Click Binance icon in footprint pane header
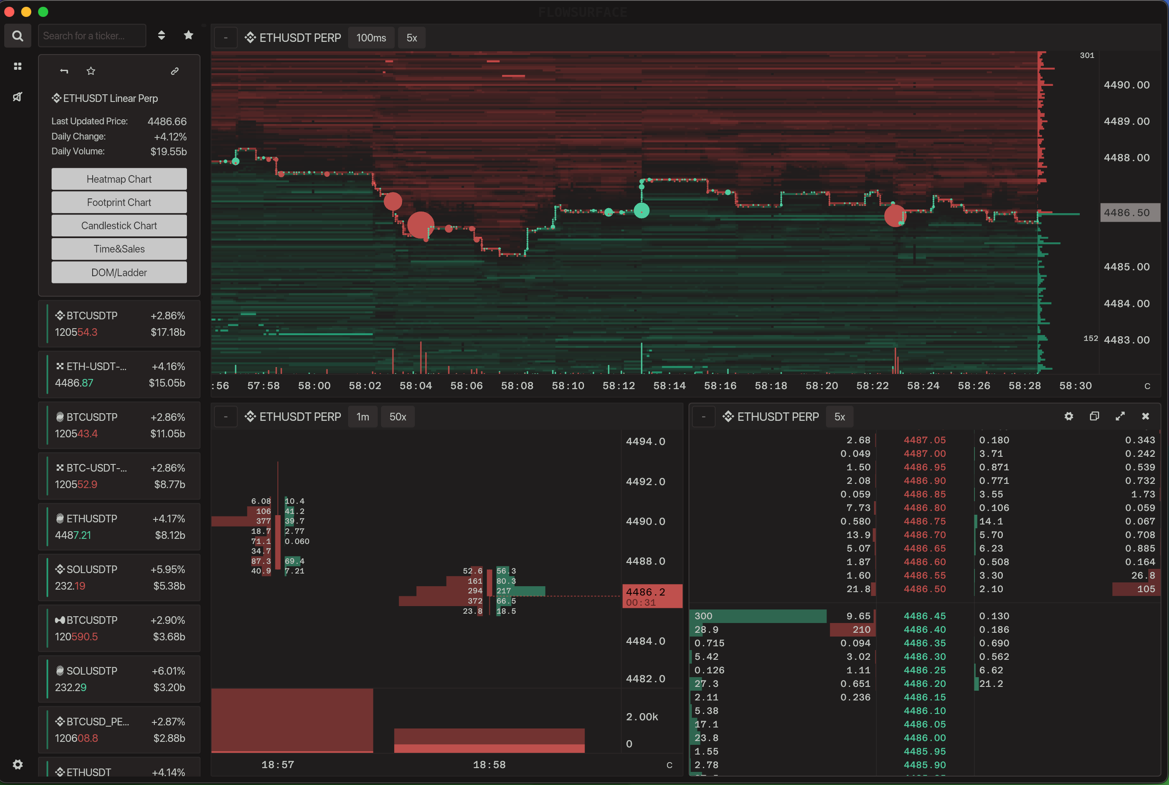The image size is (1169, 785). coord(250,417)
